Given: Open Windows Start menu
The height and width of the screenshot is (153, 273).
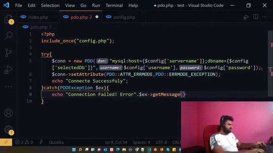Looking at the screenshot, I should point(74,150).
